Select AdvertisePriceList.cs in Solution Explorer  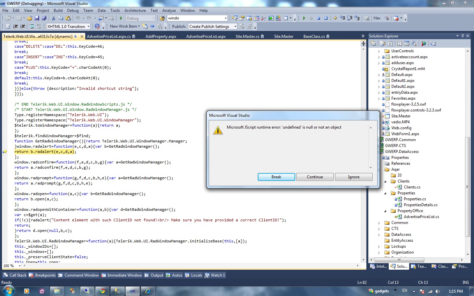(421, 217)
